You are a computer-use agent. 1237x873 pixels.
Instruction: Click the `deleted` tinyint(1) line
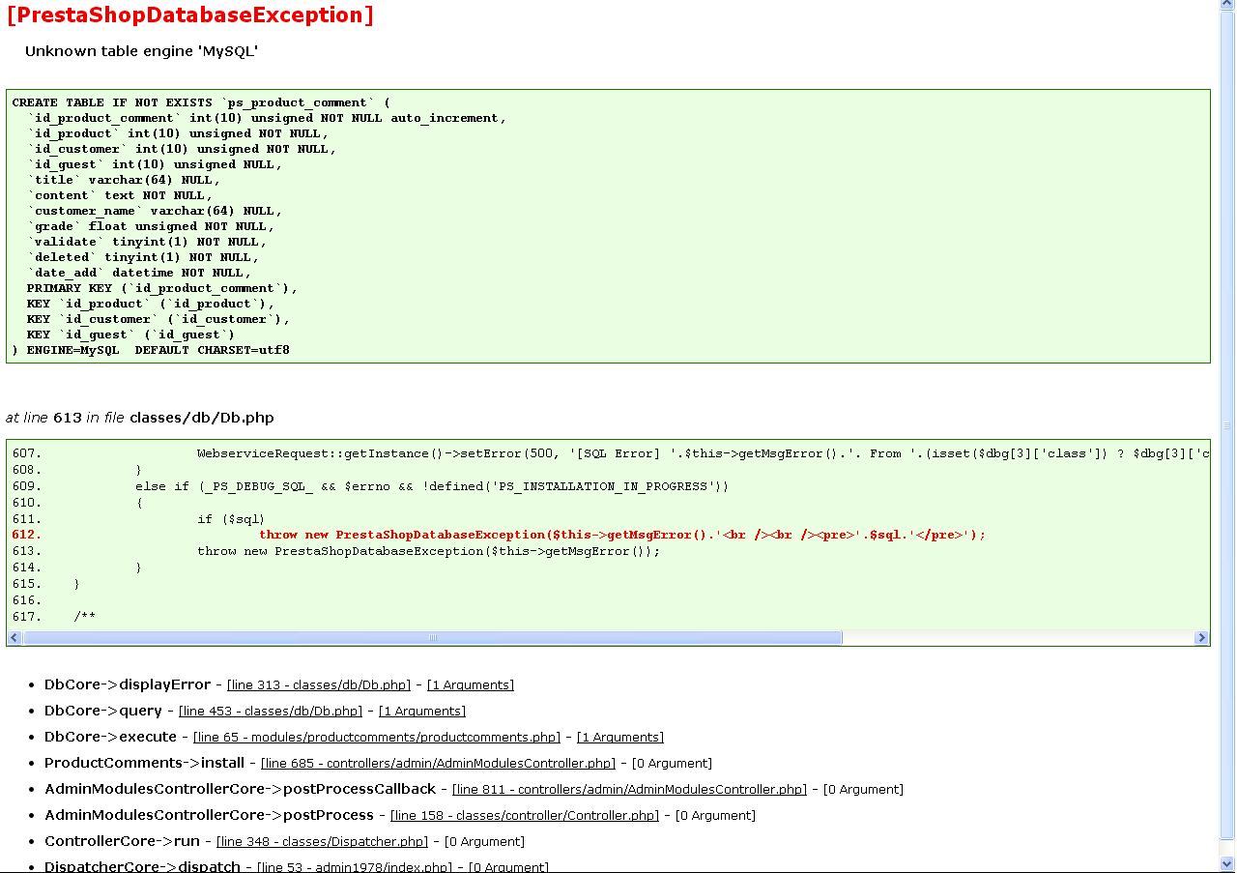pyautogui.click(x=143, y=257)
